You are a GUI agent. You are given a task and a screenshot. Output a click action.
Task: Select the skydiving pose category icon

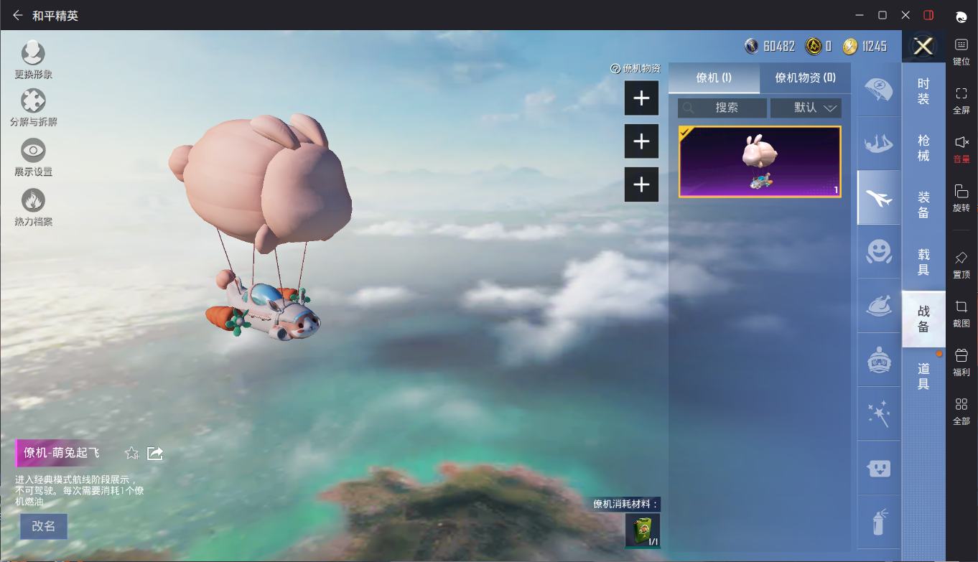(x=878, y=144)
